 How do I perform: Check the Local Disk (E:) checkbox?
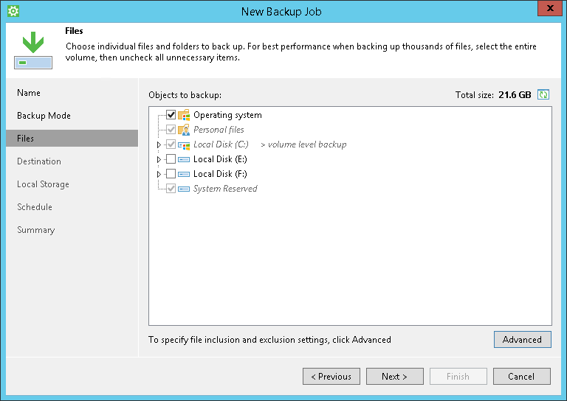[x=171, y=159]
